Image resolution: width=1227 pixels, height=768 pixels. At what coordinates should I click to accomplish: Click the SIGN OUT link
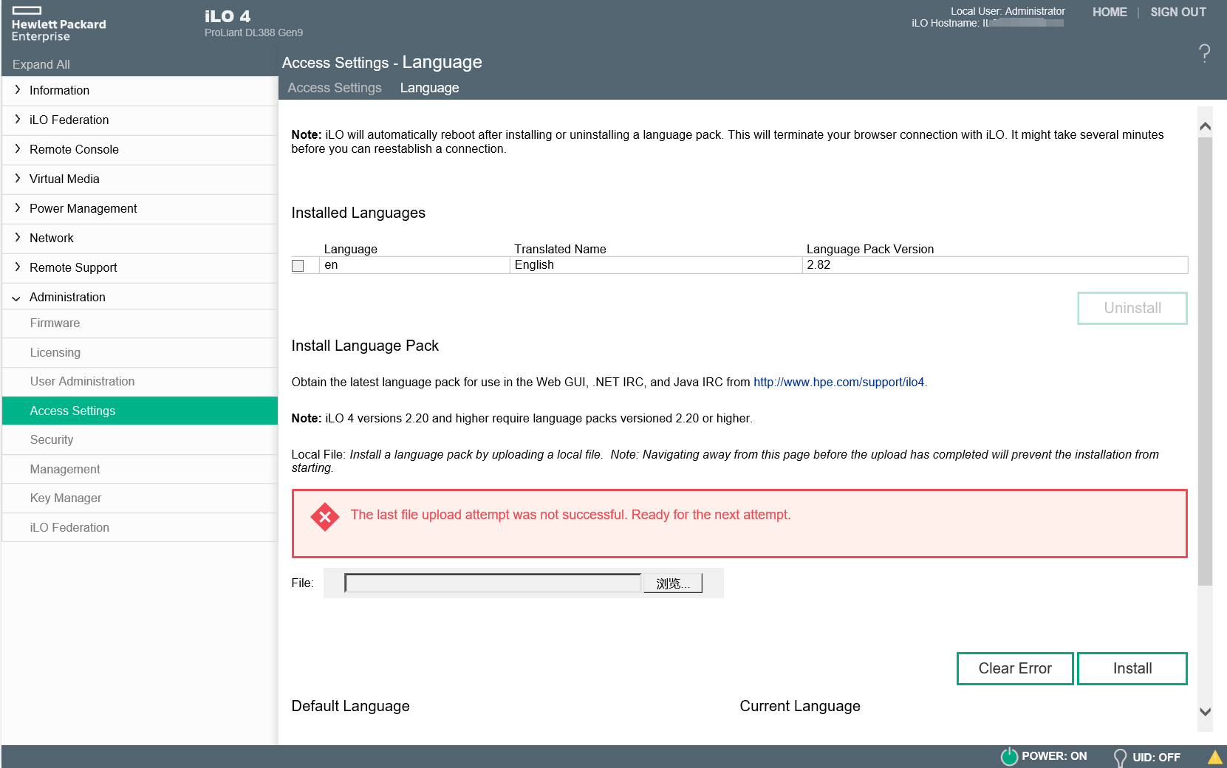[x=1178, y=12]
